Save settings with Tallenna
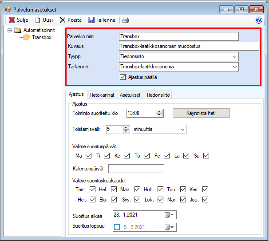Viewport: 269px width, 241px height. [x=102, y=20]
